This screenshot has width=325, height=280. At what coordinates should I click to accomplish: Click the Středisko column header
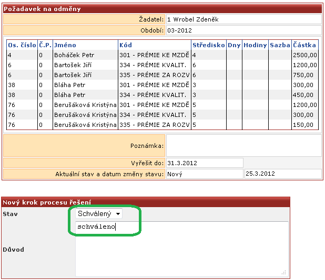[x=208, y=45]
